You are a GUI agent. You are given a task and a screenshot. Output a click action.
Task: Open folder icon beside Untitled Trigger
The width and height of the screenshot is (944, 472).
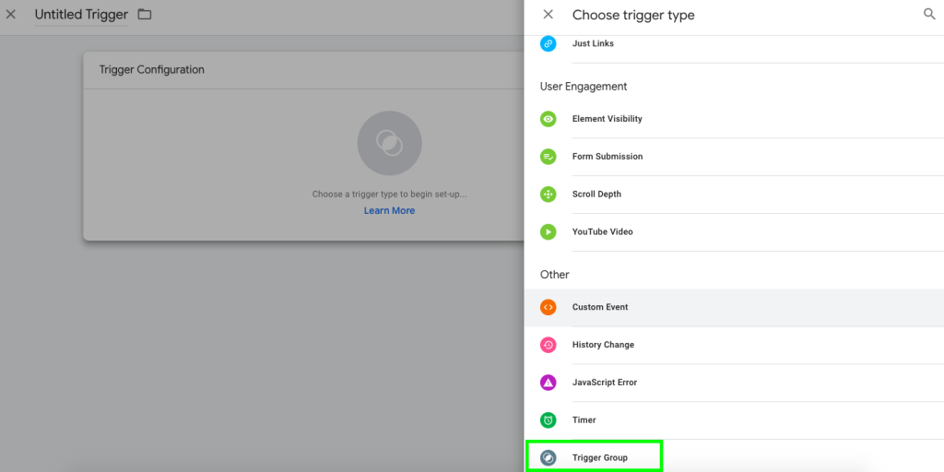145,15
